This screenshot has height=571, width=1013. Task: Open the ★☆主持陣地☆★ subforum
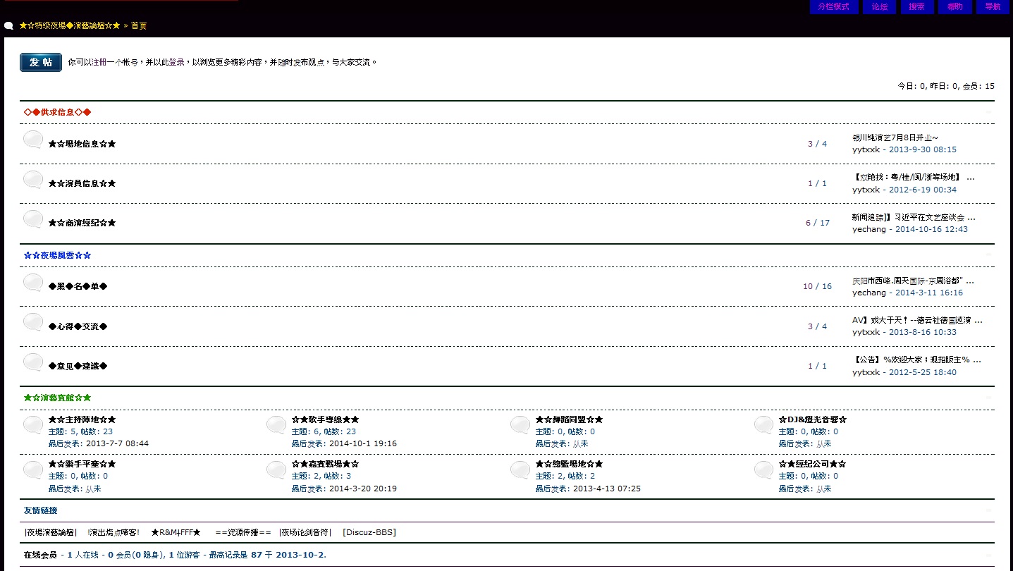tap(82, 420)
